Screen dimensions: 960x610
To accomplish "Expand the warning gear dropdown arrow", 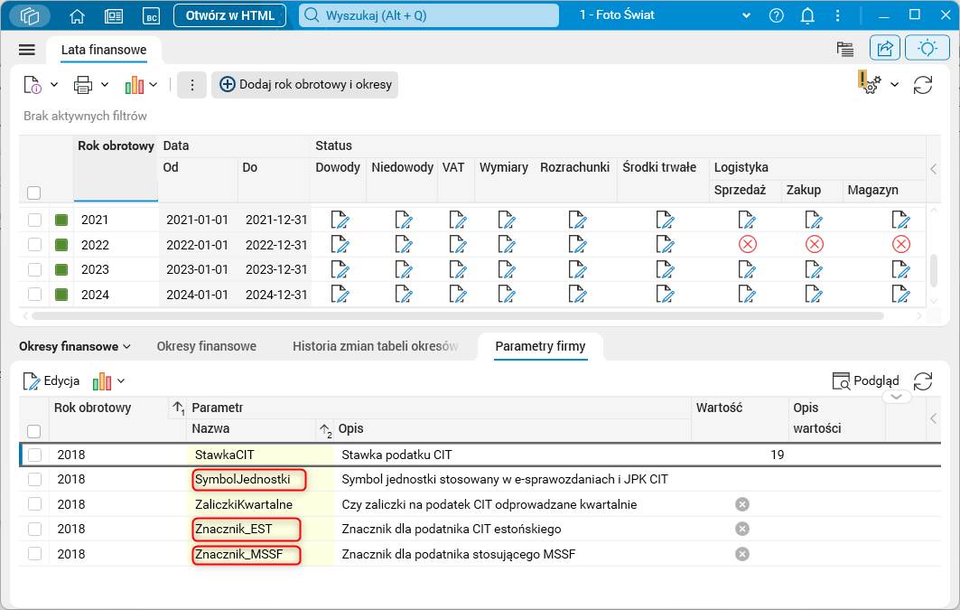I will click(x=894, y=85).
